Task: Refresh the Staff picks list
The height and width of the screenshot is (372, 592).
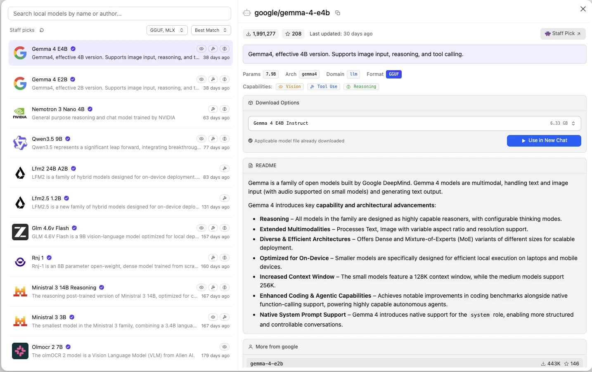Action: click(42, 30)
